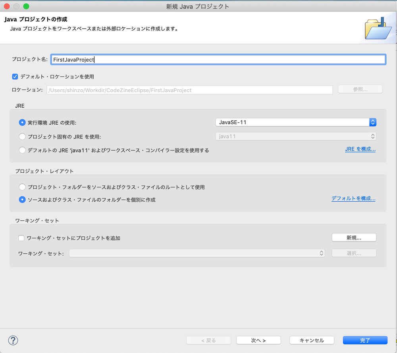Enable adding project to working set checkbox

tap(21, 238)
